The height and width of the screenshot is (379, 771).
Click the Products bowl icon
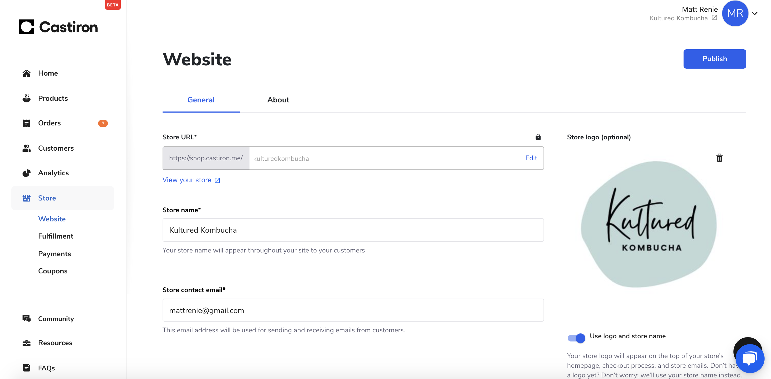pos(26,98)
